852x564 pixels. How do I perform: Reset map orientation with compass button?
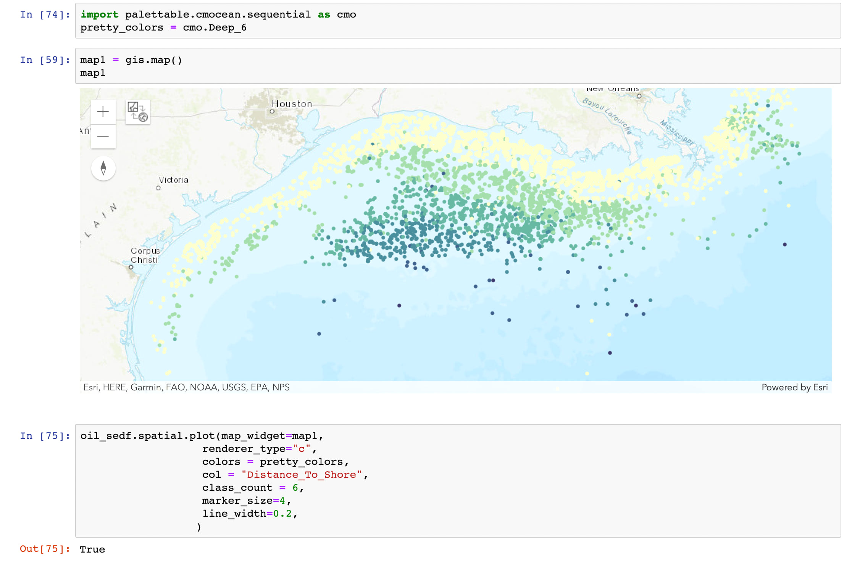(103, 168)
